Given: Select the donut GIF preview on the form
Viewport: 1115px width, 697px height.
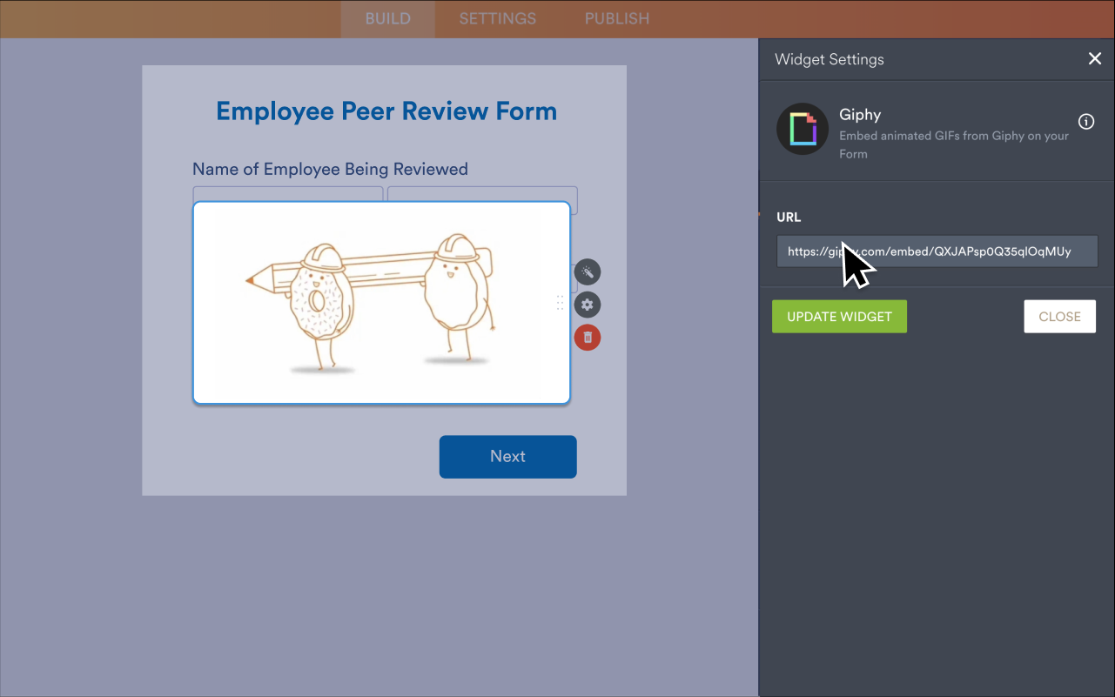Looking at the screenshot, I should [381, 303].
